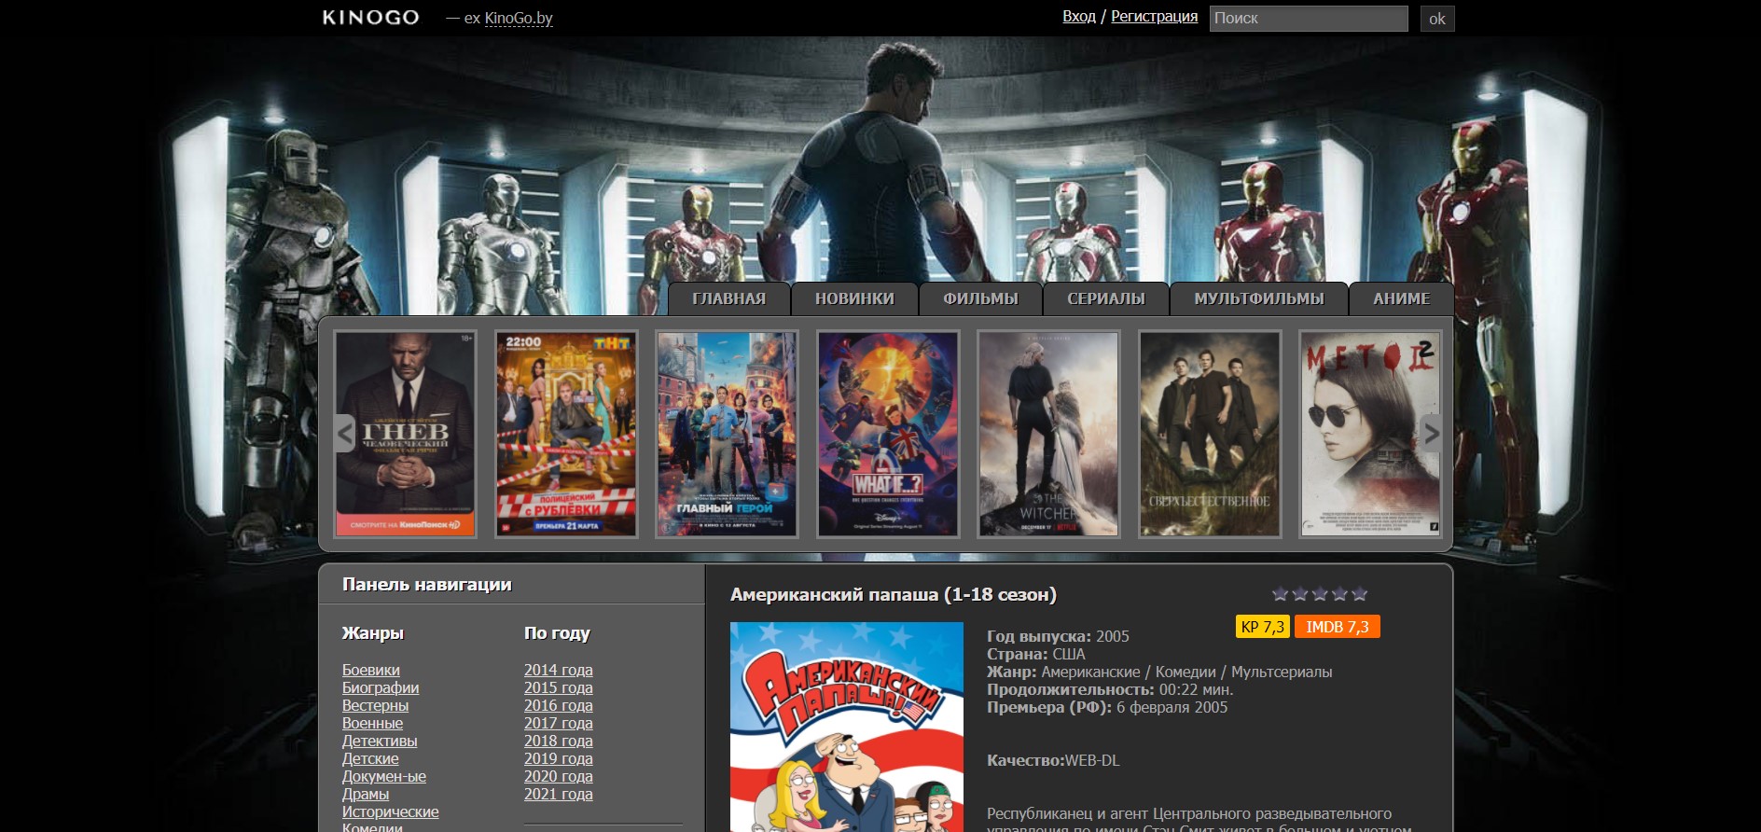Open the Американский папаша (1-18 сезон) title

(x=894, y=594)
